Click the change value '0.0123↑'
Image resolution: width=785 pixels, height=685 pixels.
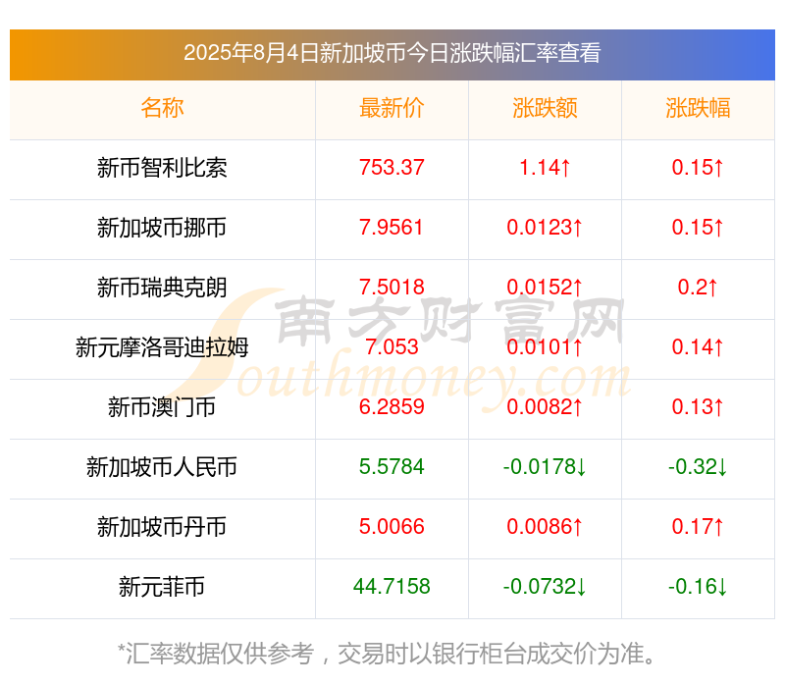545,228
